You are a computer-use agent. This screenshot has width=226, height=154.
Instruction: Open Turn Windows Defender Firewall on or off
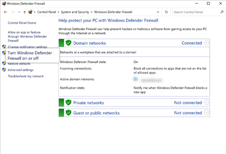pos(30,56)
